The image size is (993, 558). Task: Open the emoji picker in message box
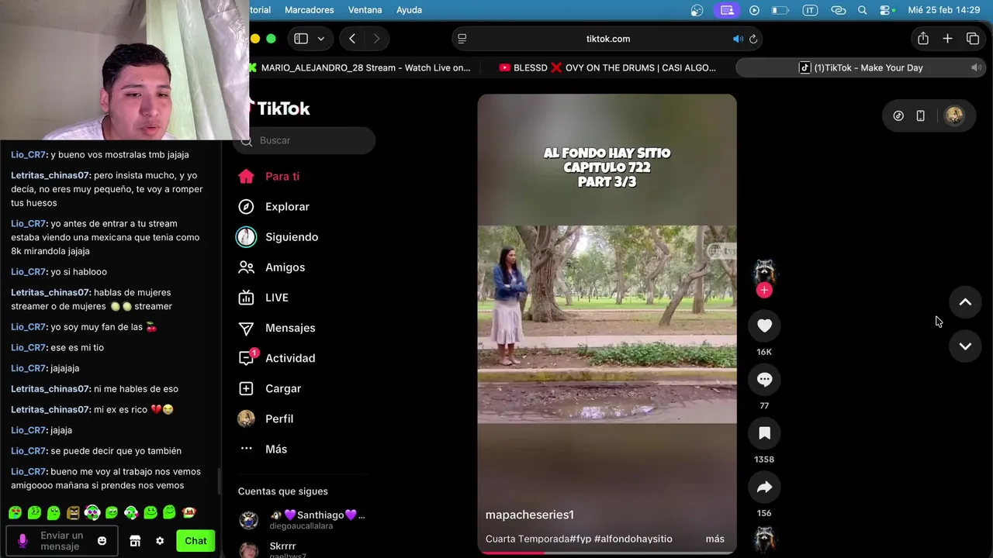pos(102,541)
